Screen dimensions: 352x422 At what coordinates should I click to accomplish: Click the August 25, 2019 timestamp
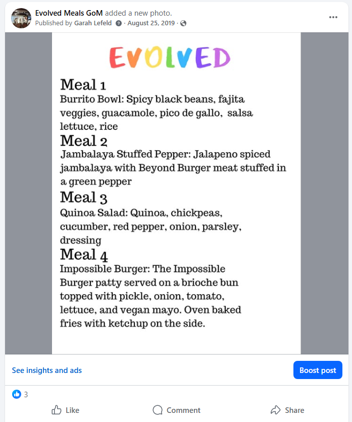point(151,23)
